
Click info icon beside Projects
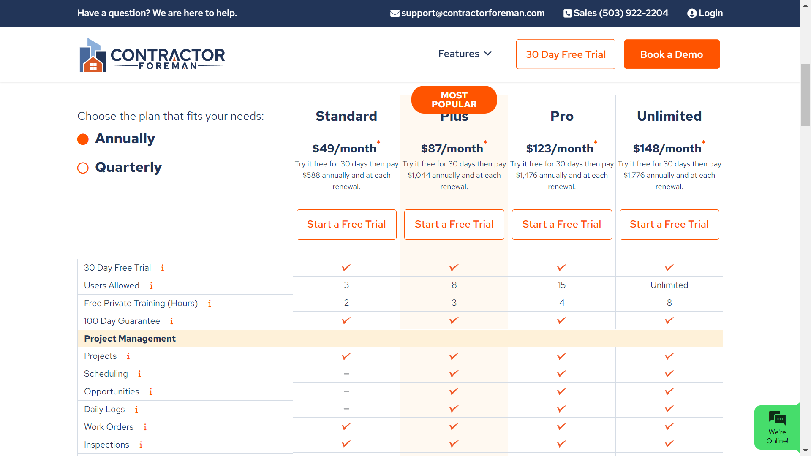(x=128, y=356)
